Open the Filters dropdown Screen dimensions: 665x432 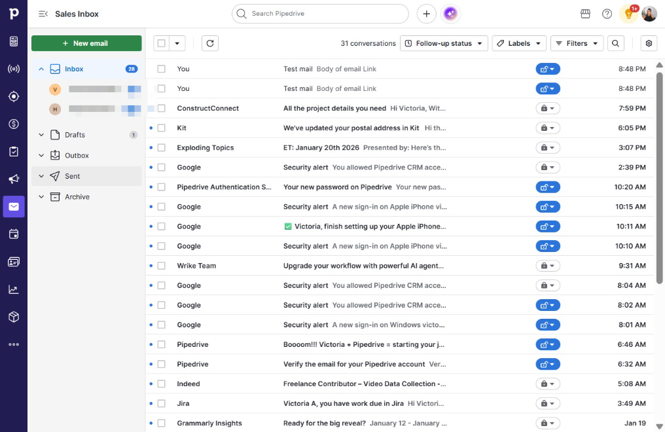coord(577,43)
